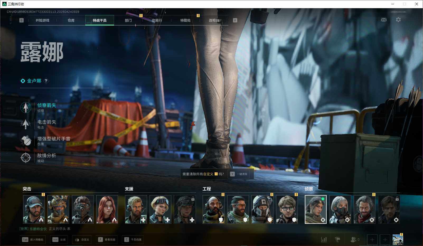
Task: Select the locked 侦察 operator portrait
Action: [x=389, y=209]
